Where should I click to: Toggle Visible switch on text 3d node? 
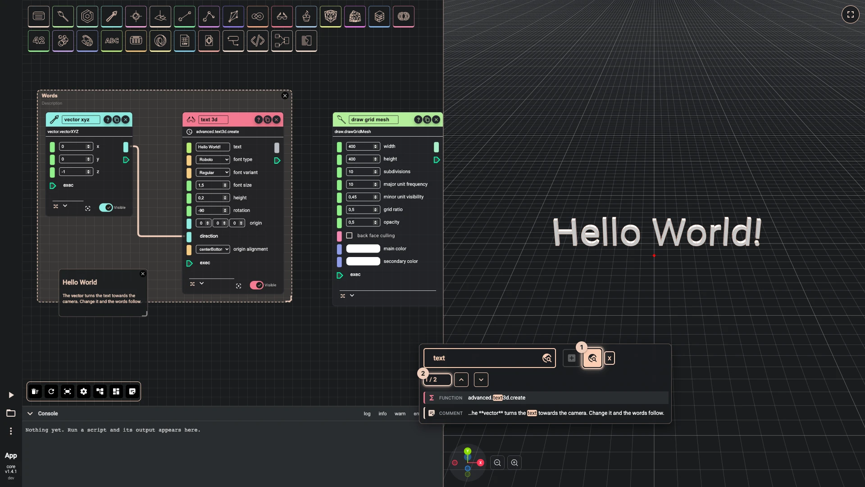[x=257, y=285]
